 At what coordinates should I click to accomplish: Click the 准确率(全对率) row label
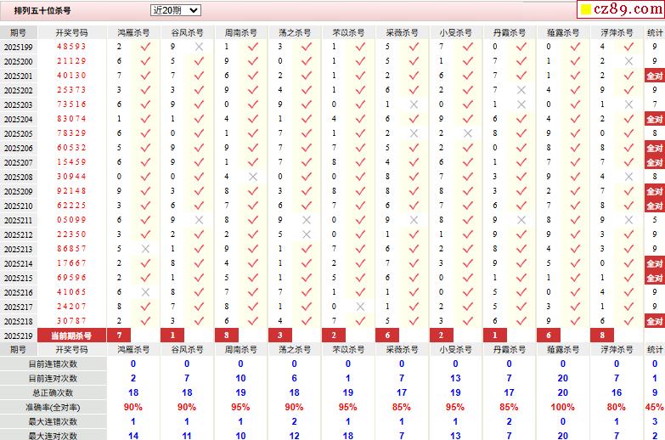point(53,408)
